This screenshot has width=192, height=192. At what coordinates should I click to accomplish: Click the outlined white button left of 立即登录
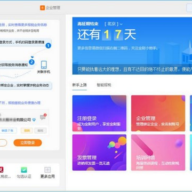click(x=3, y=143)
